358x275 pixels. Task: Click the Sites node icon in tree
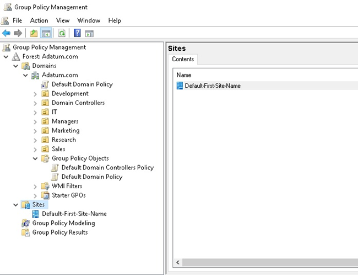click(x=26, y=205)
